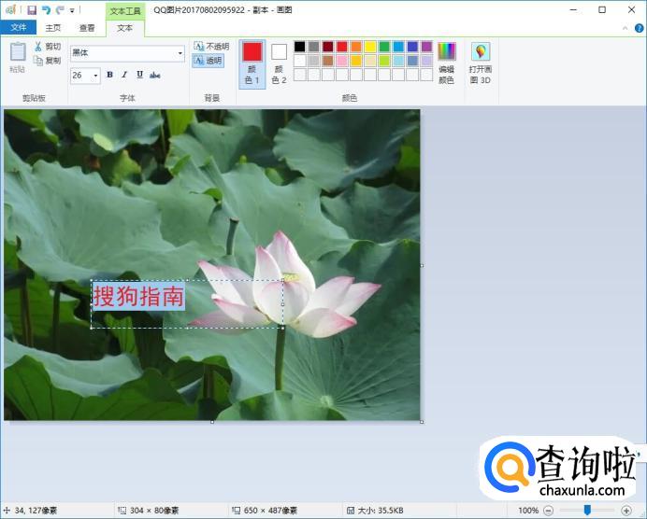Open Paint 3D button

click(x=481, y=62)
